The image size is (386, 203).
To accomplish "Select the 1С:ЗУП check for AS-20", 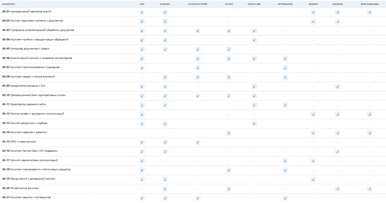I will point(229,189).
